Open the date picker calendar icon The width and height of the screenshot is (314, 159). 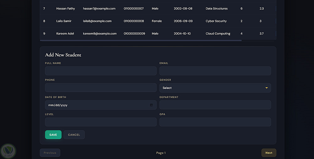pos(151,105)
